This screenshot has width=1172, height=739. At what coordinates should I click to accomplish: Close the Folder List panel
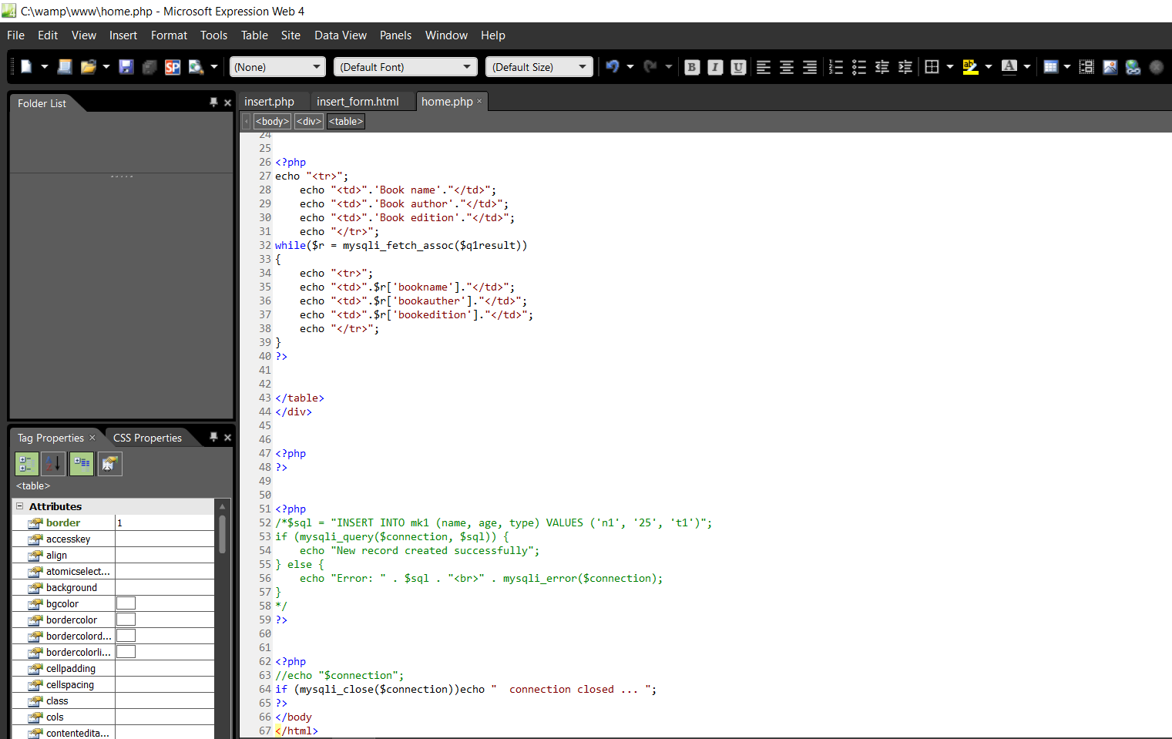pos(227,102)
